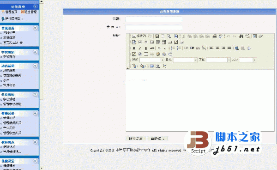Screen dimensions: 277x170
Task: Open the Size dropdown in editor
Action: (247, 60)
